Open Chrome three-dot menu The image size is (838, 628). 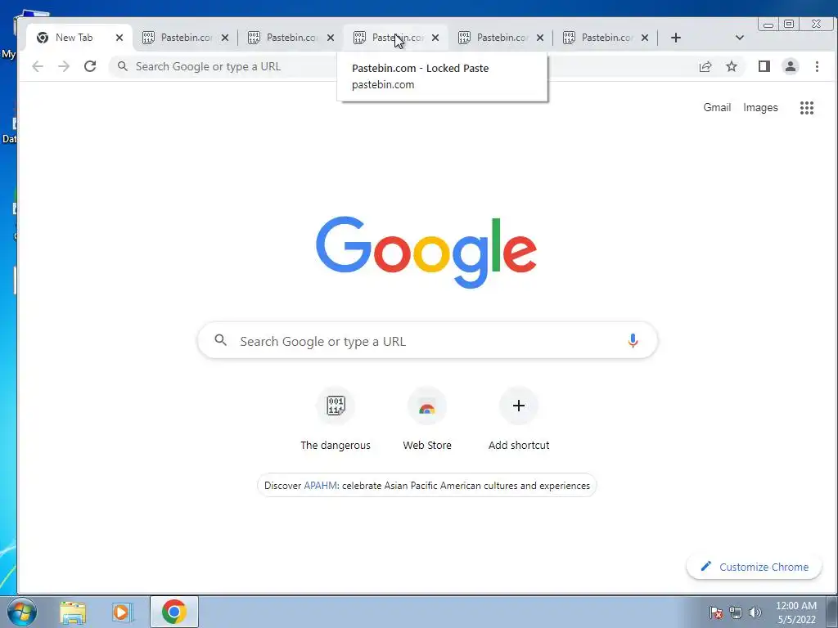tap(817, 66)
